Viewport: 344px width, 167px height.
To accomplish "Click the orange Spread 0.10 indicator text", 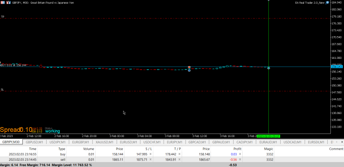I will [16, 130].
